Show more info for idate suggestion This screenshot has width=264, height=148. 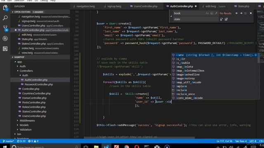pos(256,55)
